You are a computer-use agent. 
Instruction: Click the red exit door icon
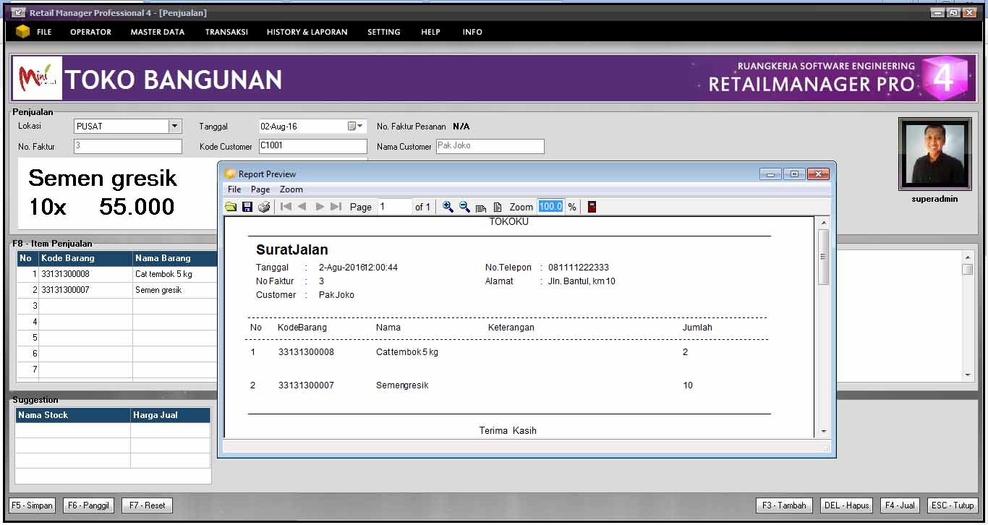pyautogui.click(x=592, y=207)
